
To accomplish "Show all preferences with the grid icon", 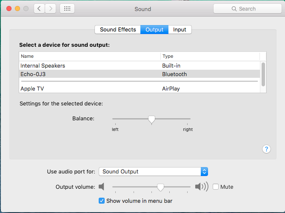I will [67, 9].
